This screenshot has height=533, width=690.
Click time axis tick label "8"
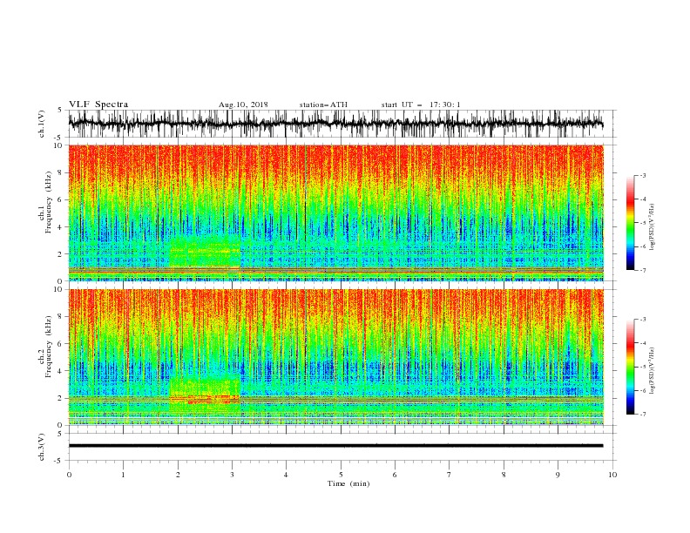(504, 475)
